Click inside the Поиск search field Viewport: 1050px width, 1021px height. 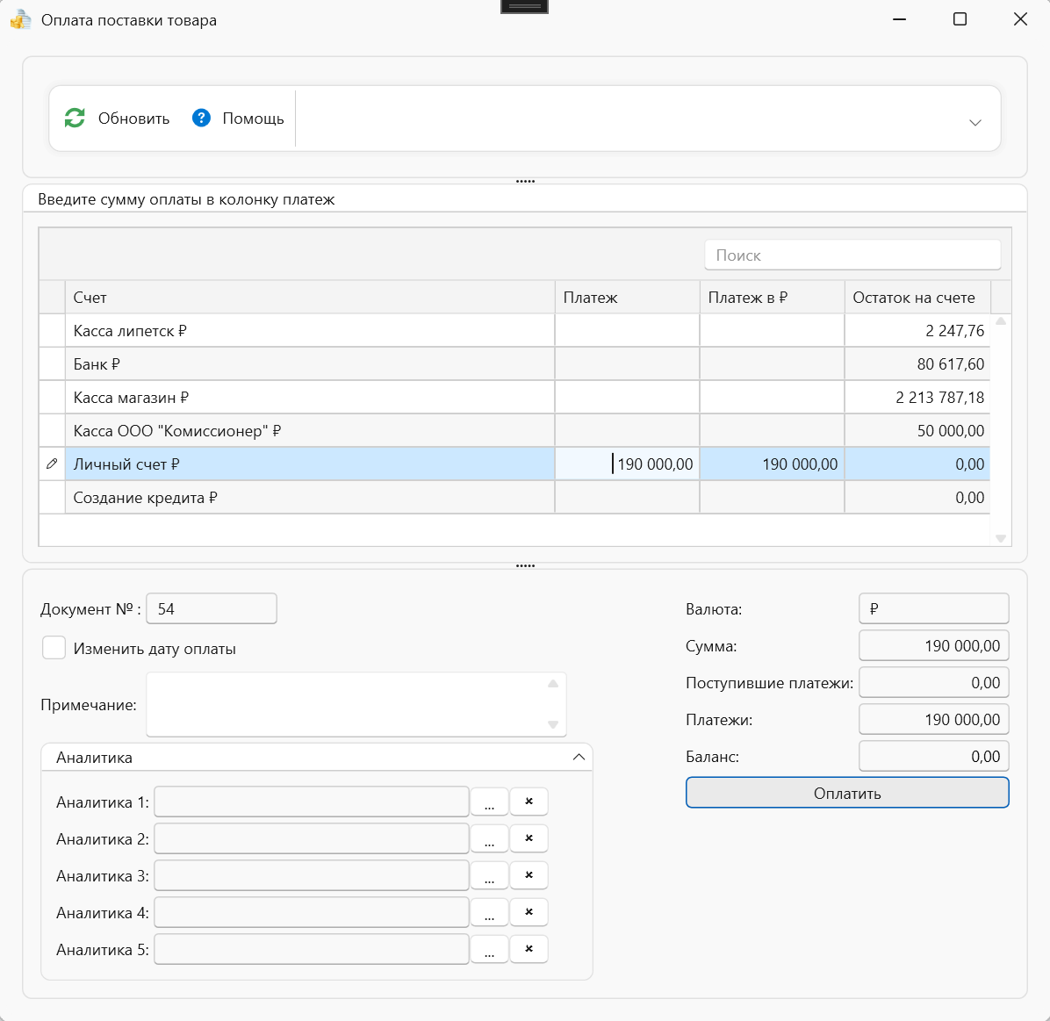pos(851,255)
